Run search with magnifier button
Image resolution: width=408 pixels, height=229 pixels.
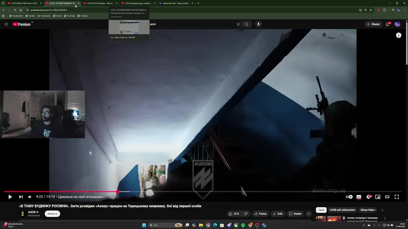[x=246, y=24]
